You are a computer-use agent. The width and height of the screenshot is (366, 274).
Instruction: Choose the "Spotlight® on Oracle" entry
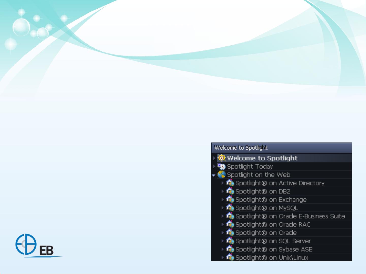click(266, 233)
